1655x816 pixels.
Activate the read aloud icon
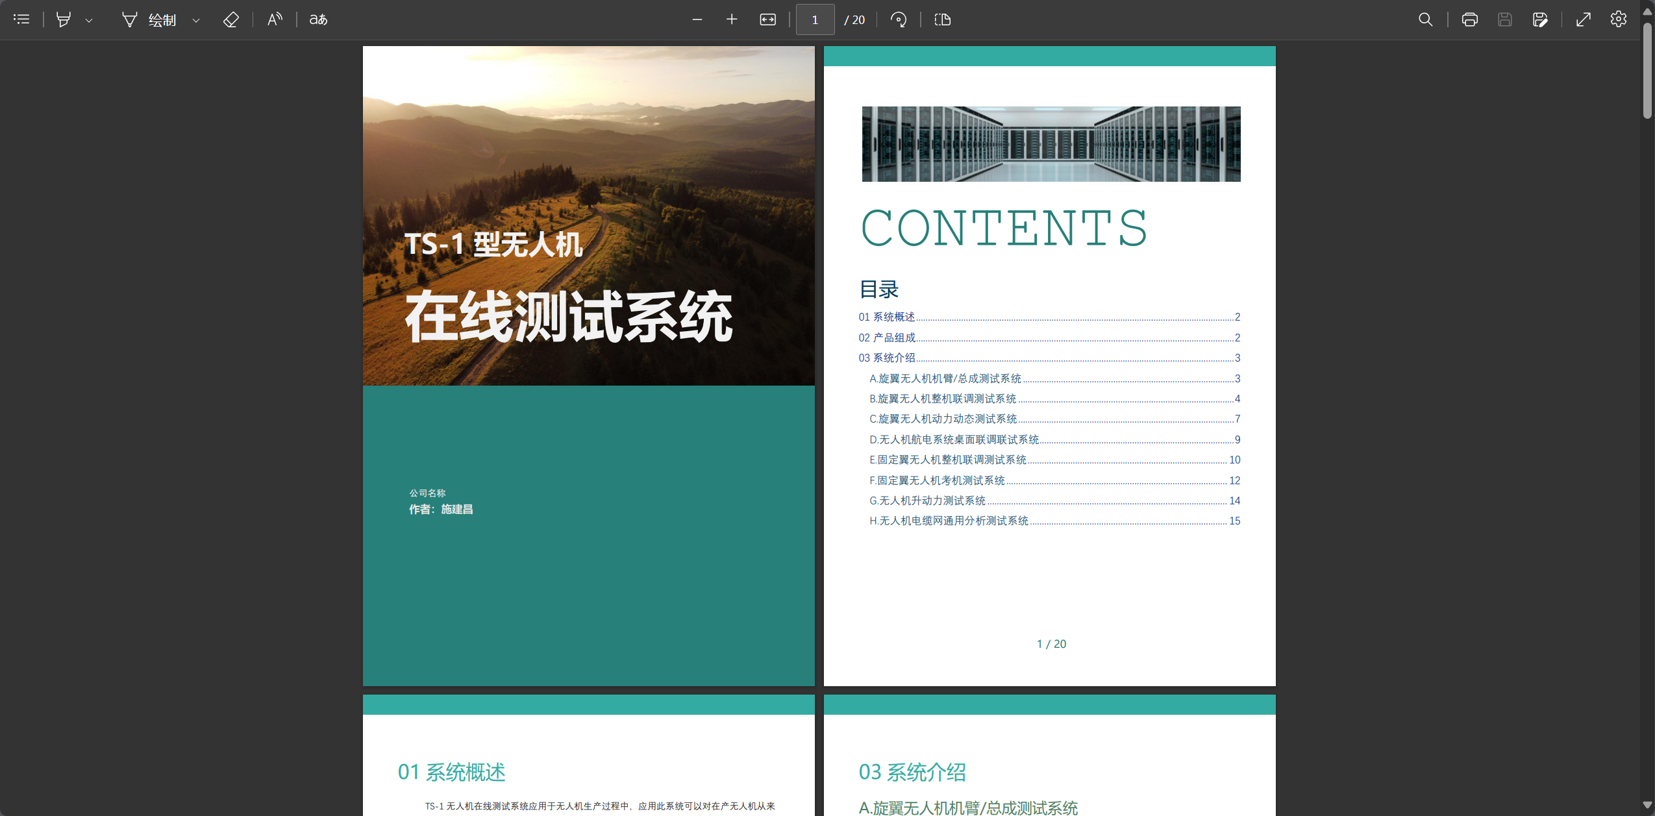tap(275, 19)
